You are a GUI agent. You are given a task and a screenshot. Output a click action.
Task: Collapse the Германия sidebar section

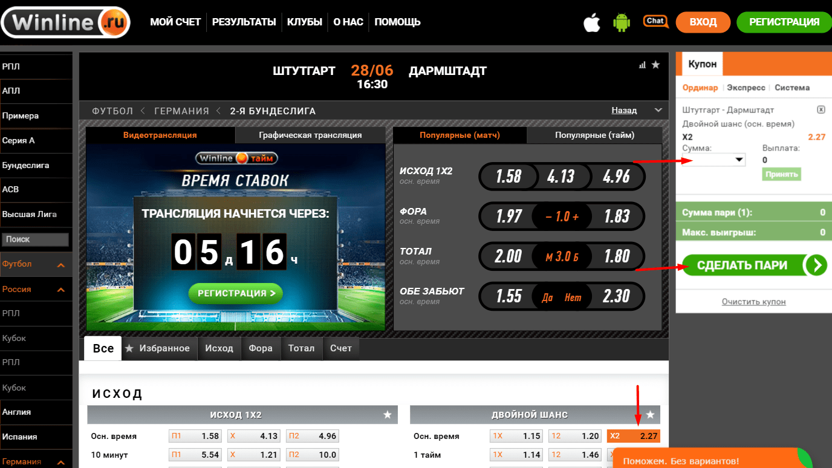(61, 463)
